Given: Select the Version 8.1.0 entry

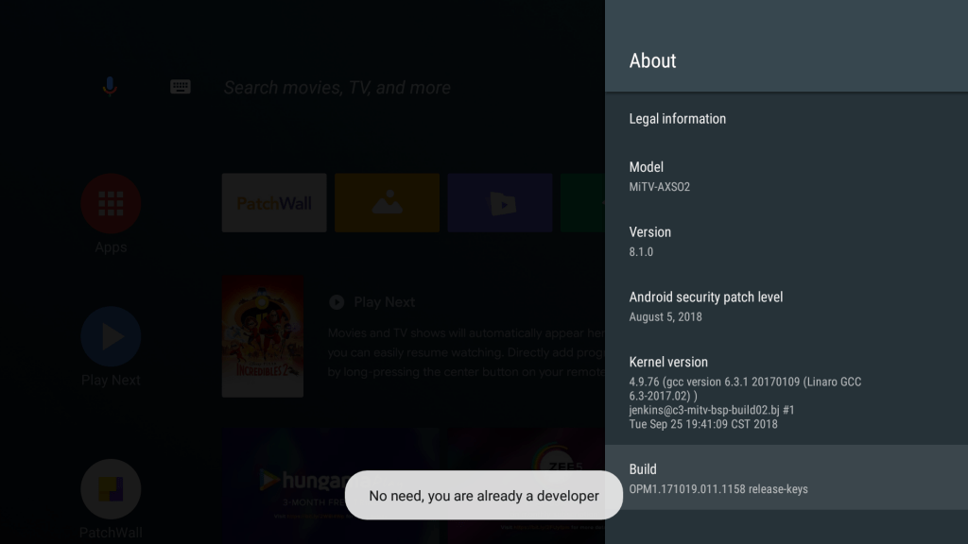Looking at the screenshot, I should pyautogui.click(x=786, y=241).
